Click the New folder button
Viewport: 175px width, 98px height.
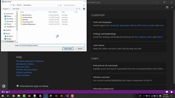click(x=16, y=9)
